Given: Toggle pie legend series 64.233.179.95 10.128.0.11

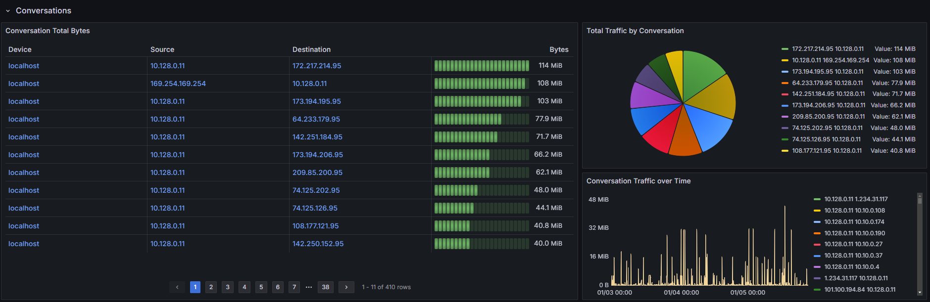Looking at the screenshot, I should click(827, 83).
